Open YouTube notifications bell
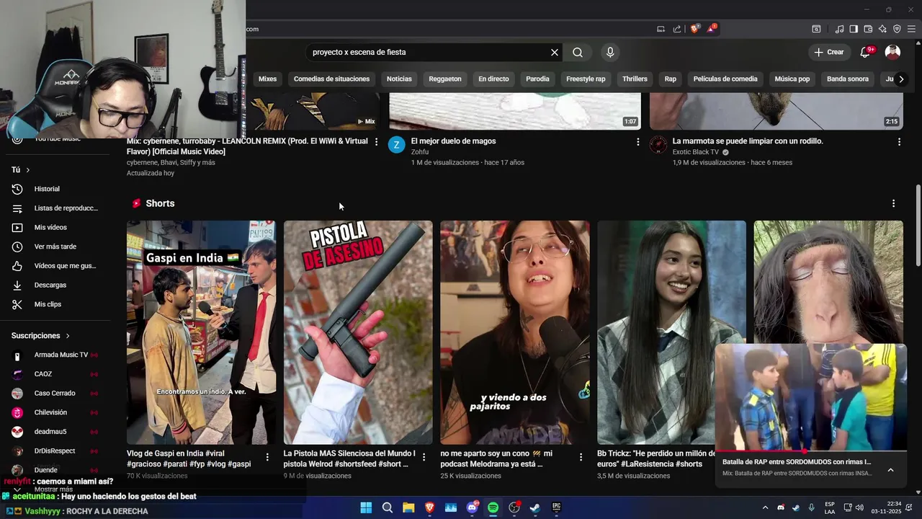922x519 pixels. (867, 52)
